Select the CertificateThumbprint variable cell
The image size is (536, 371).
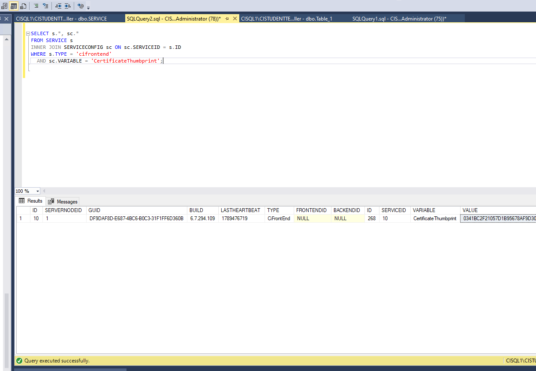pos(435,218)
